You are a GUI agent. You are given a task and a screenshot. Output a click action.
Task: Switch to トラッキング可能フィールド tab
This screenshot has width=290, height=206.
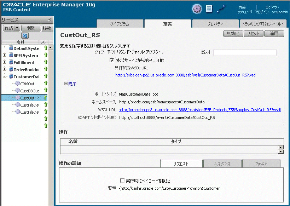click(263, 24)
